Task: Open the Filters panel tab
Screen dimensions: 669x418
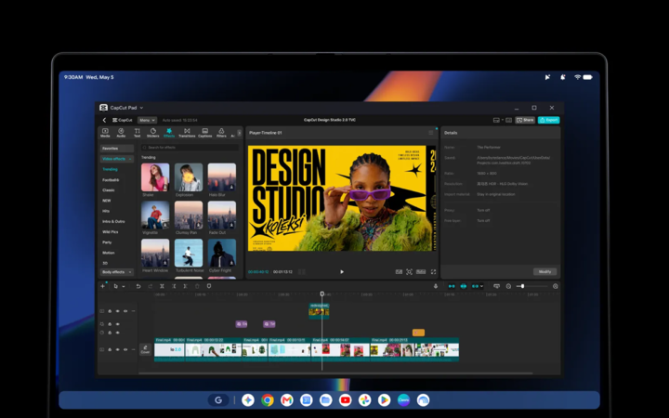Action: pyautogui.click(x=221, y=133)
